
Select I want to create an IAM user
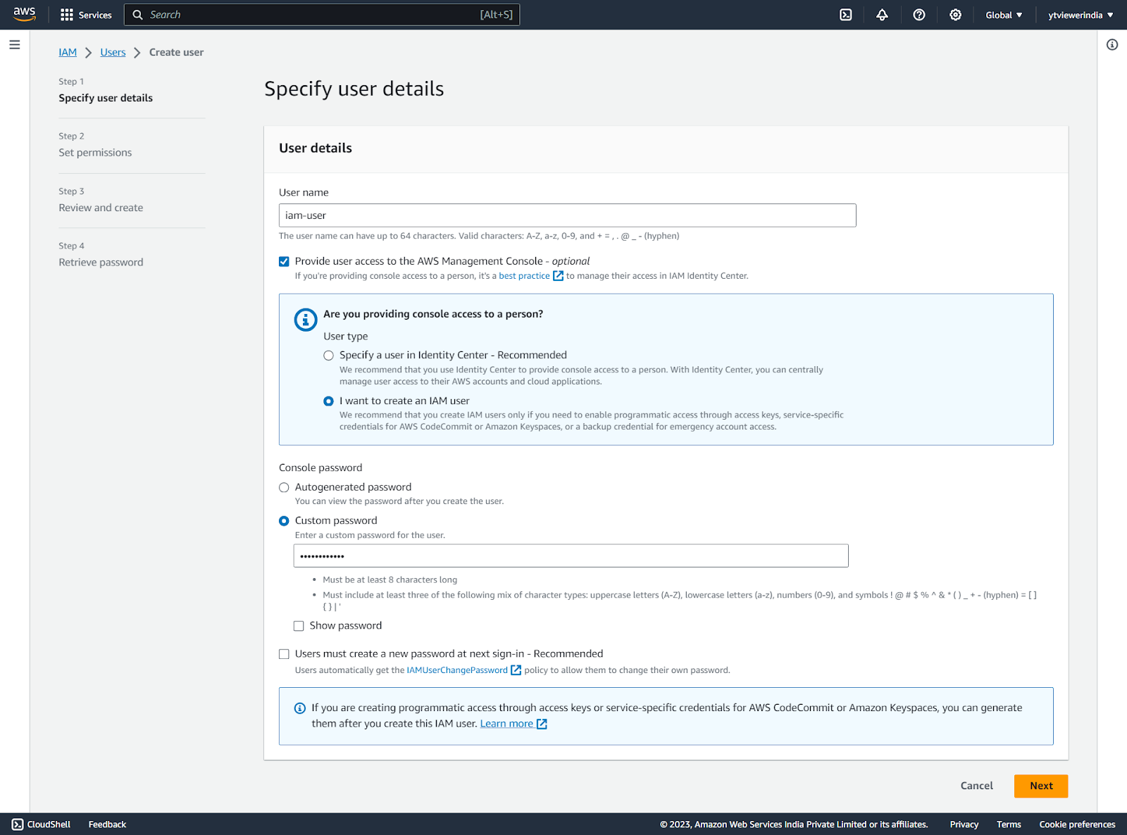point(328,401)
